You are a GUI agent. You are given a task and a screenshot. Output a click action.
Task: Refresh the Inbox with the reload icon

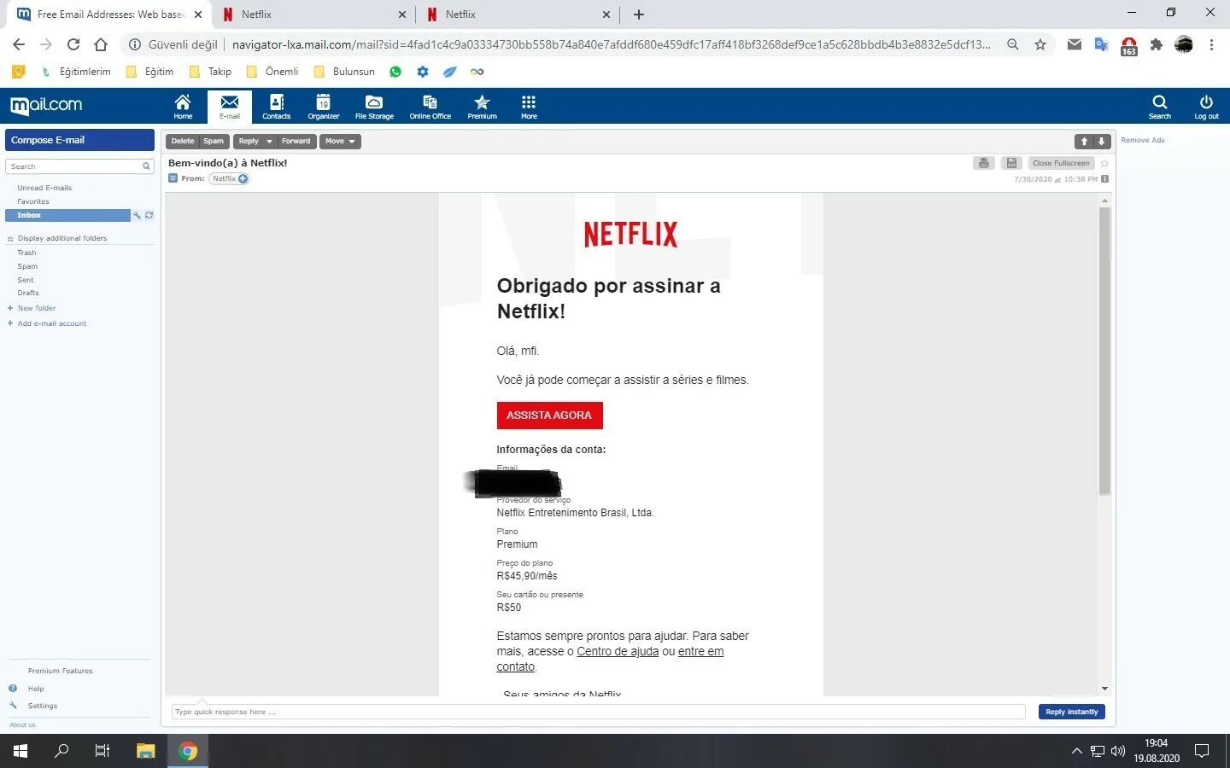tap(149, 215)
